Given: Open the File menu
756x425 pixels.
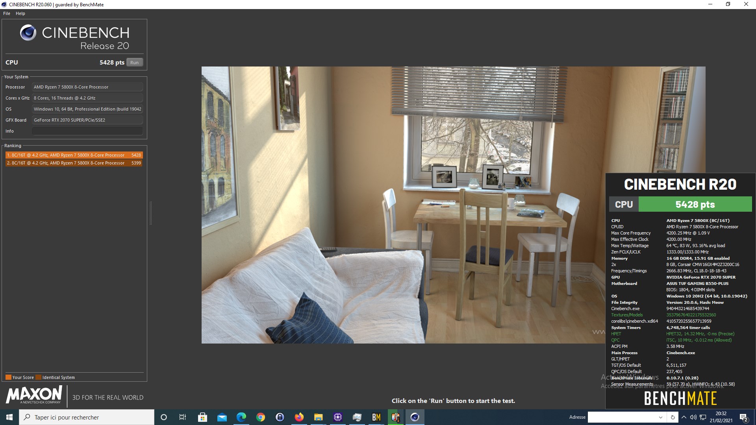Looking at the screenshot, I should [7, 13].
